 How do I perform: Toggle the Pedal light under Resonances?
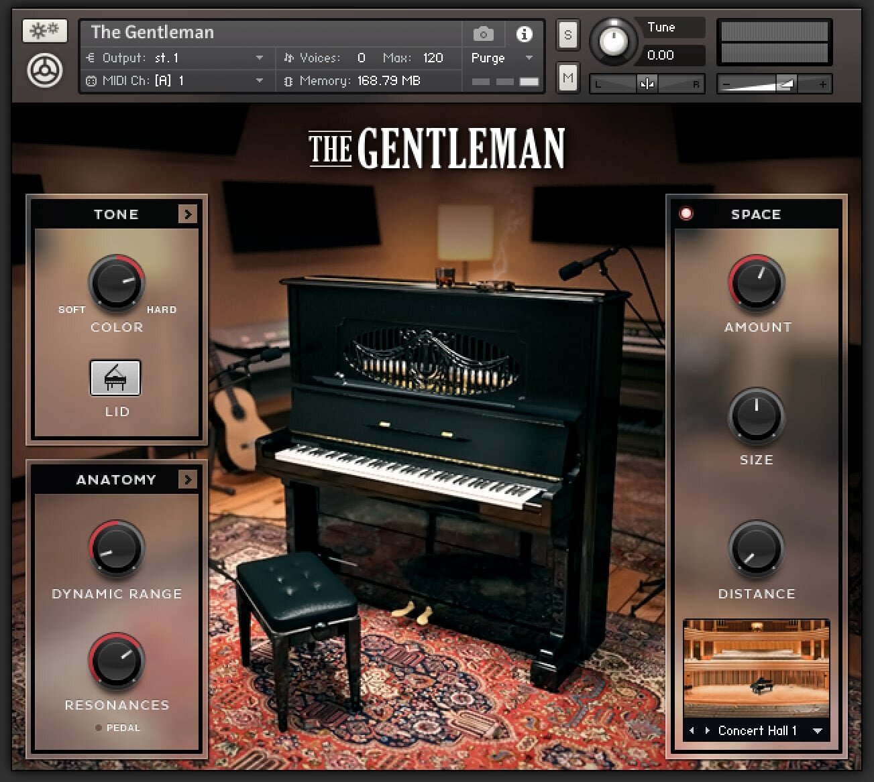(98, 728)
